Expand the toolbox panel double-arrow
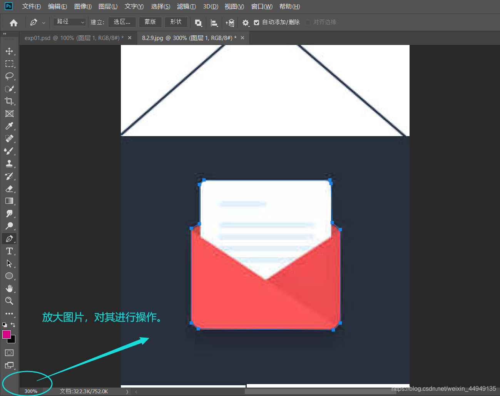500x396 pixels. click(5, 34)
